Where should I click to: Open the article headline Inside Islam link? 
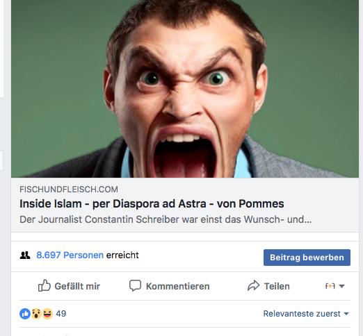(x=152, y=204)
